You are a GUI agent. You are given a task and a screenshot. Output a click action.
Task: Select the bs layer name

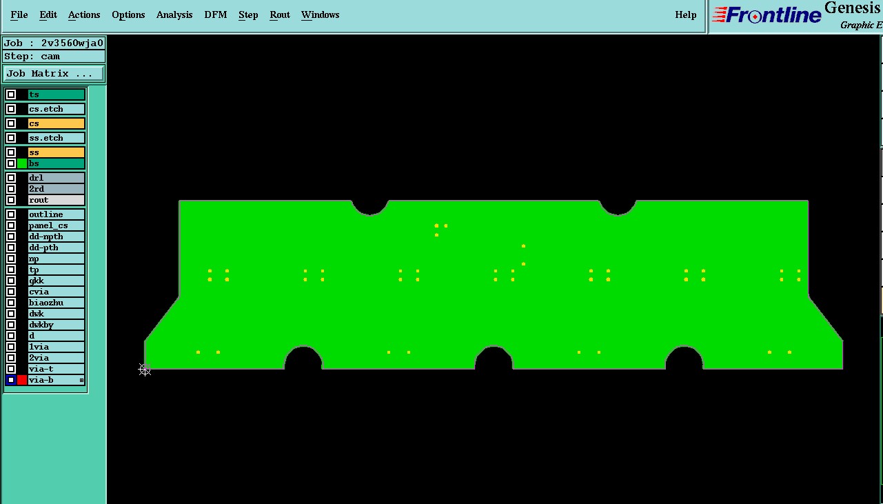click(x=57, y=163)
